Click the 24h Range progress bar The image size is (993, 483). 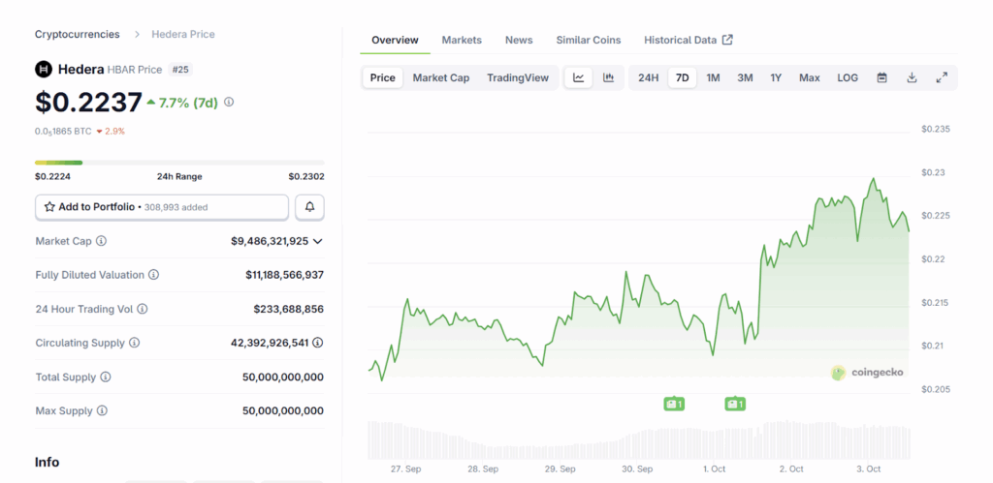pos(179,163)
